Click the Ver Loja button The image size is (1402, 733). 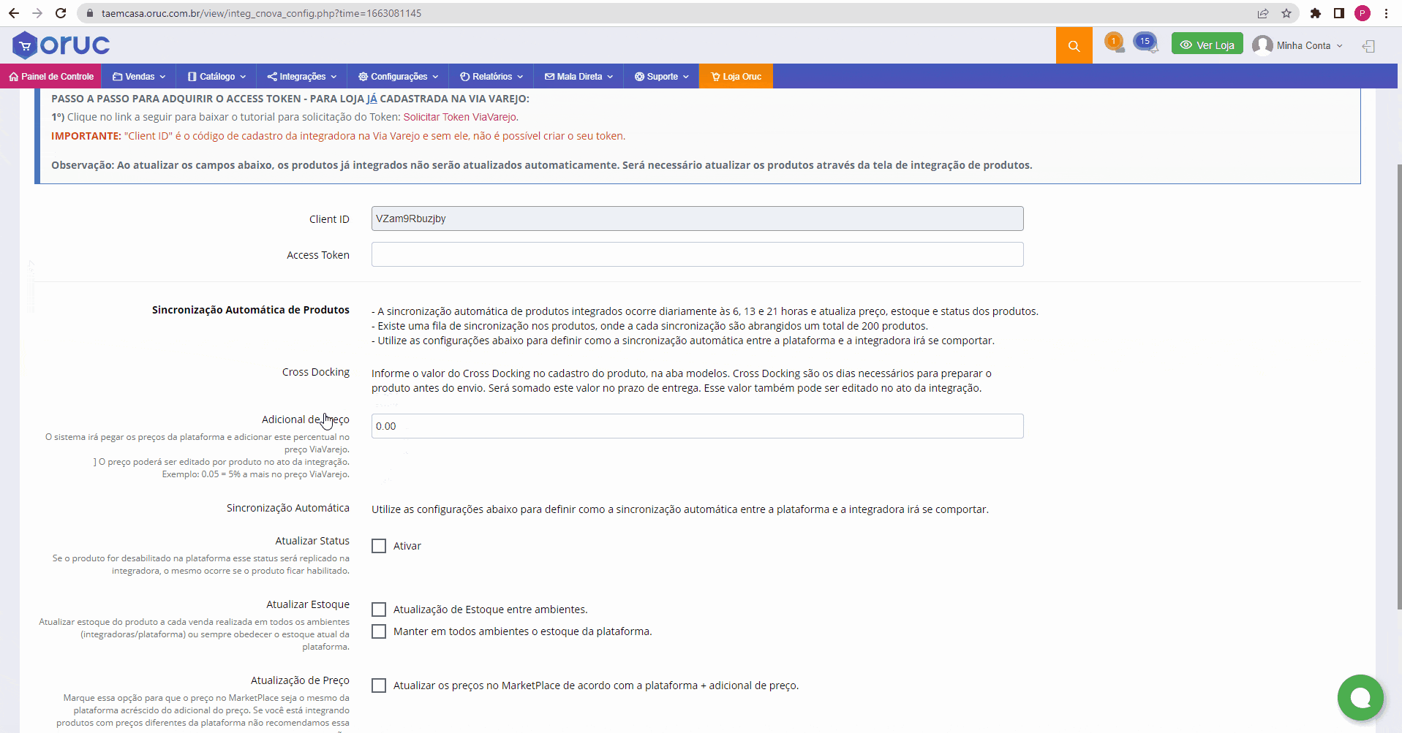click(1207, 45)
